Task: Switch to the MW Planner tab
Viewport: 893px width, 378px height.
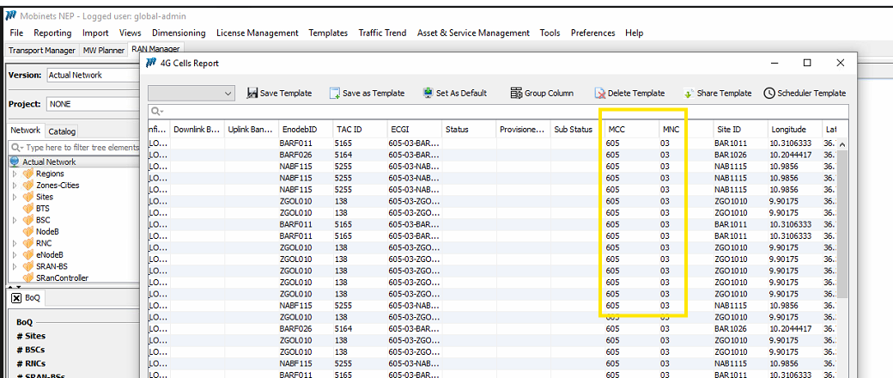Action: pos(103,50)
